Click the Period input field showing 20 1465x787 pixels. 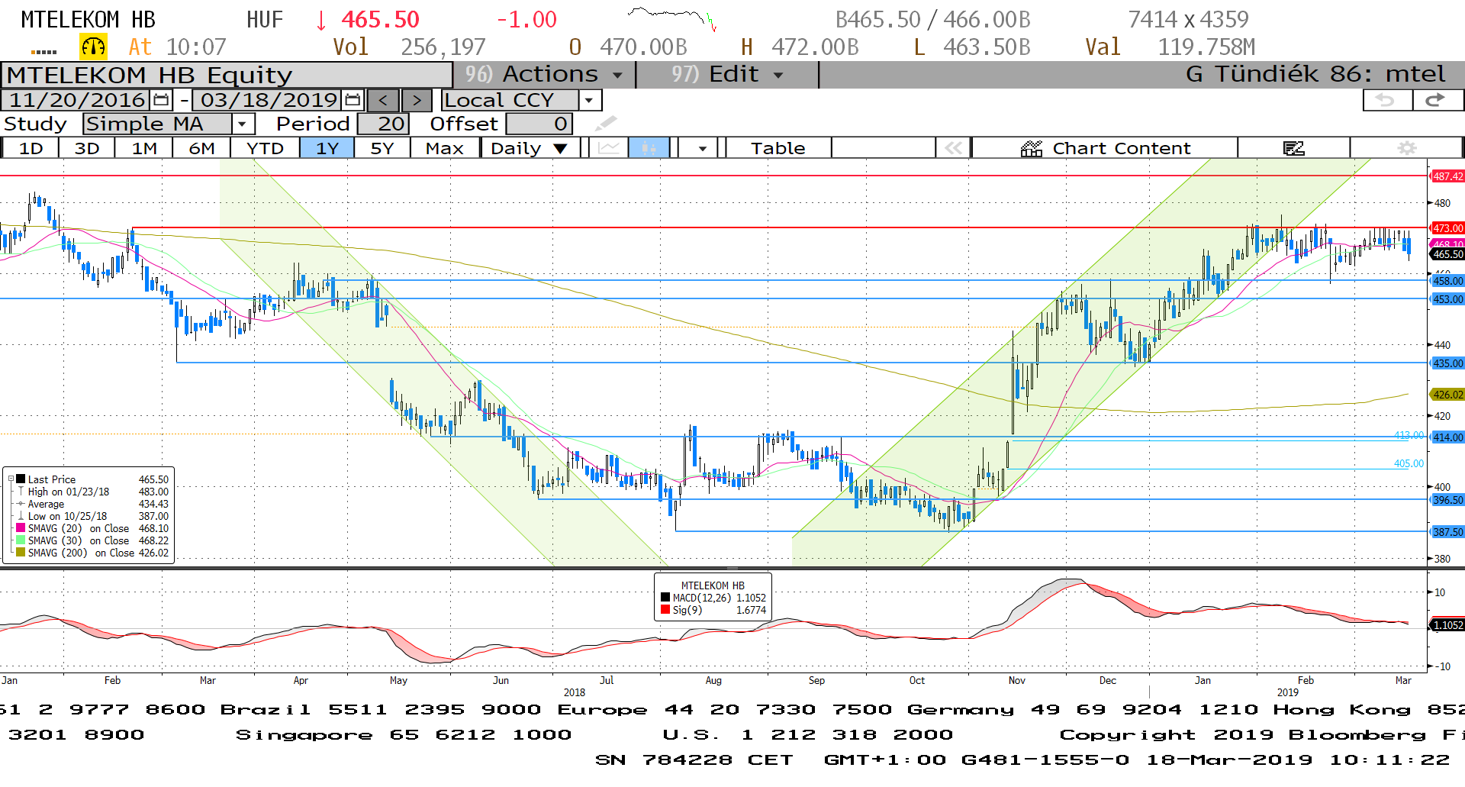click(383, 124)
